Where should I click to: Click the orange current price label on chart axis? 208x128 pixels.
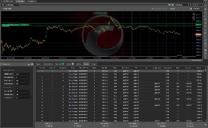point(198,35)
